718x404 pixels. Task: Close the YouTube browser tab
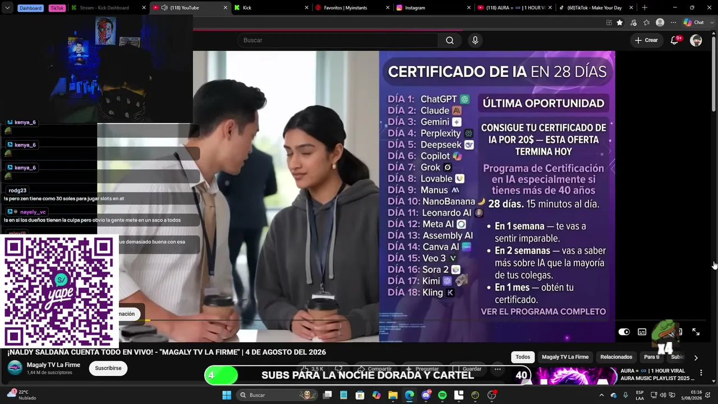(225, 8)
